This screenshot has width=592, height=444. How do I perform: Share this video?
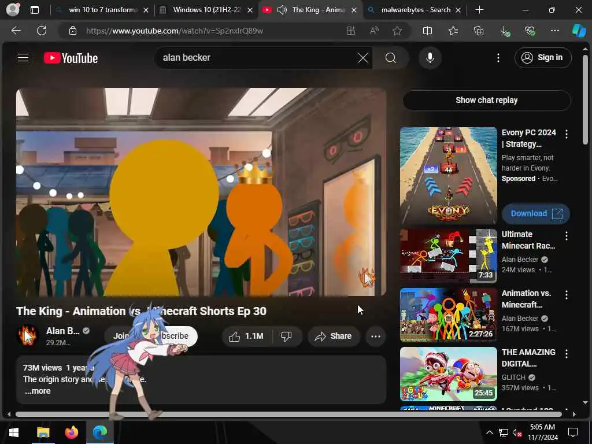pos(334,336)
